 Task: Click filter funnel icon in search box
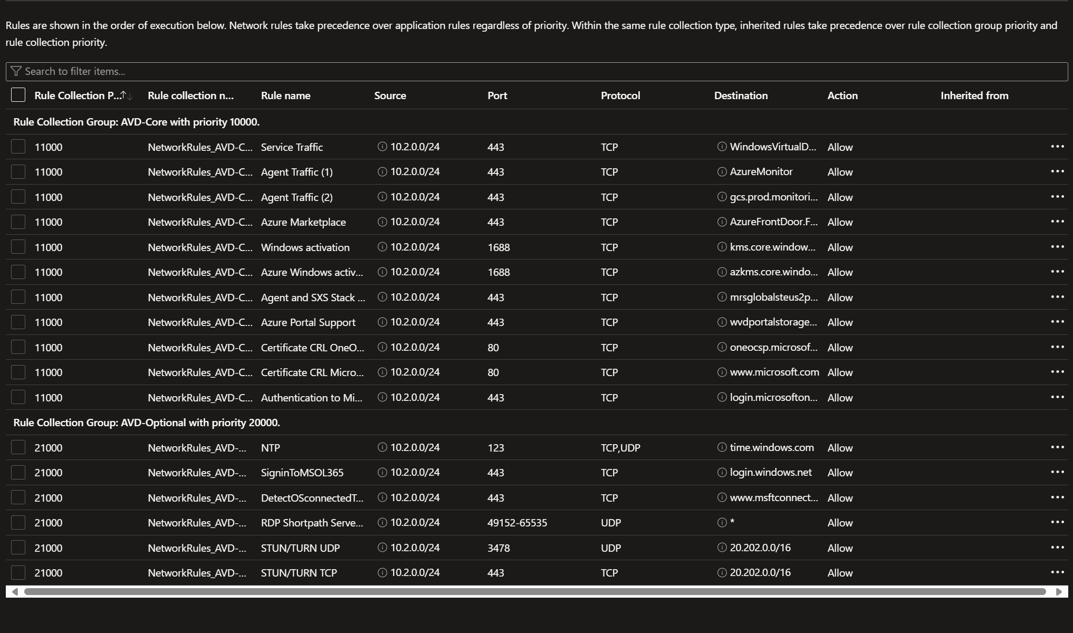pos(16,71)
